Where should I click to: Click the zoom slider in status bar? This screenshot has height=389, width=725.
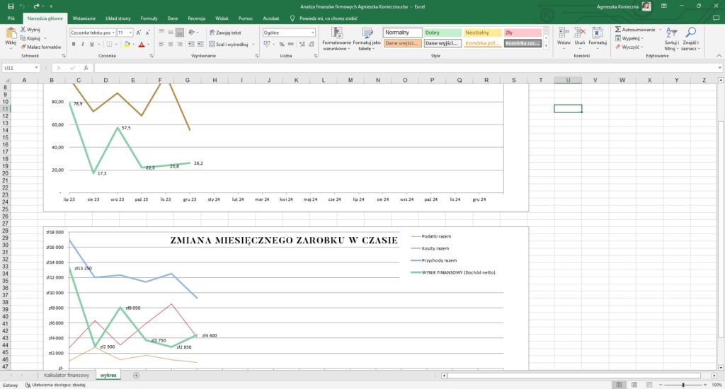(682, 385)
